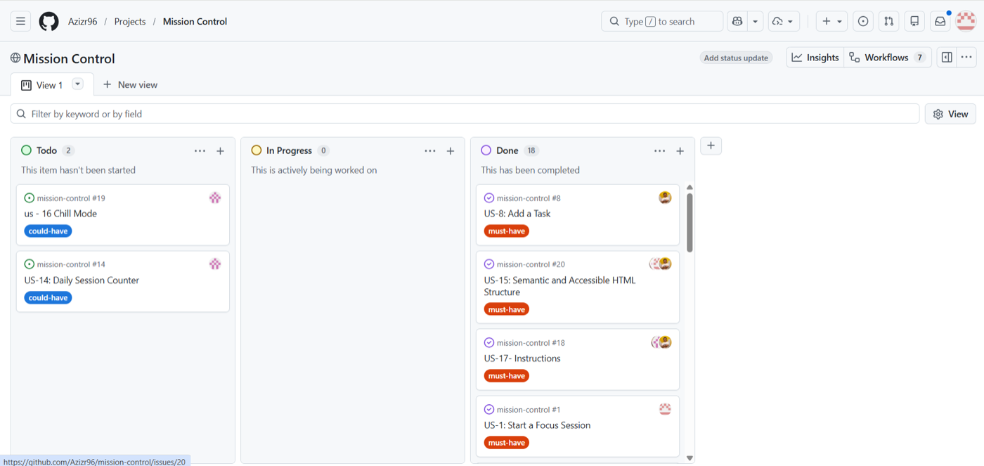
Task: Click must-have label on US-15 card
Action: point(507,309)
